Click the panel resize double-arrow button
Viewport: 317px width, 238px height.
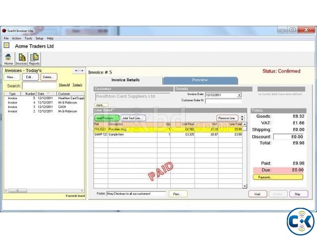(x=79, y=71)
